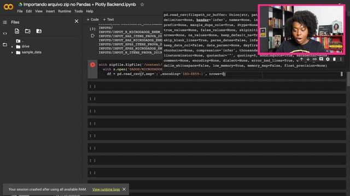Mount Google Drive
The image size is (350, 196).
click(39, 31)
